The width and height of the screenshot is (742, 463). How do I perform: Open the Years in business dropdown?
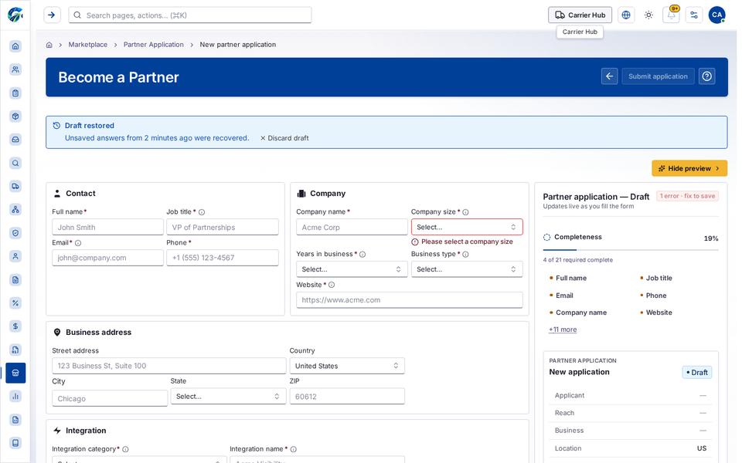click(352, 269)
